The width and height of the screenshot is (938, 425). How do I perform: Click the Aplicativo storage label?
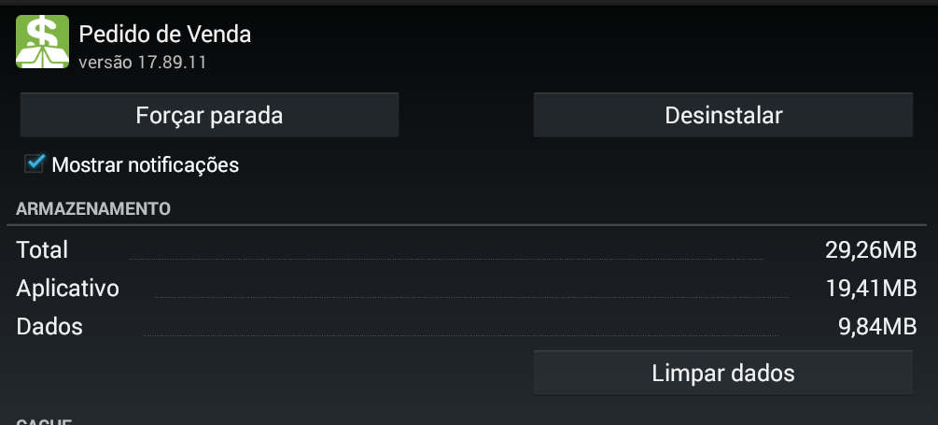coord(67,288)
